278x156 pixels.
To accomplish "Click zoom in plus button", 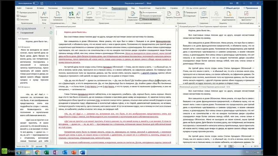I will point(252,146).
